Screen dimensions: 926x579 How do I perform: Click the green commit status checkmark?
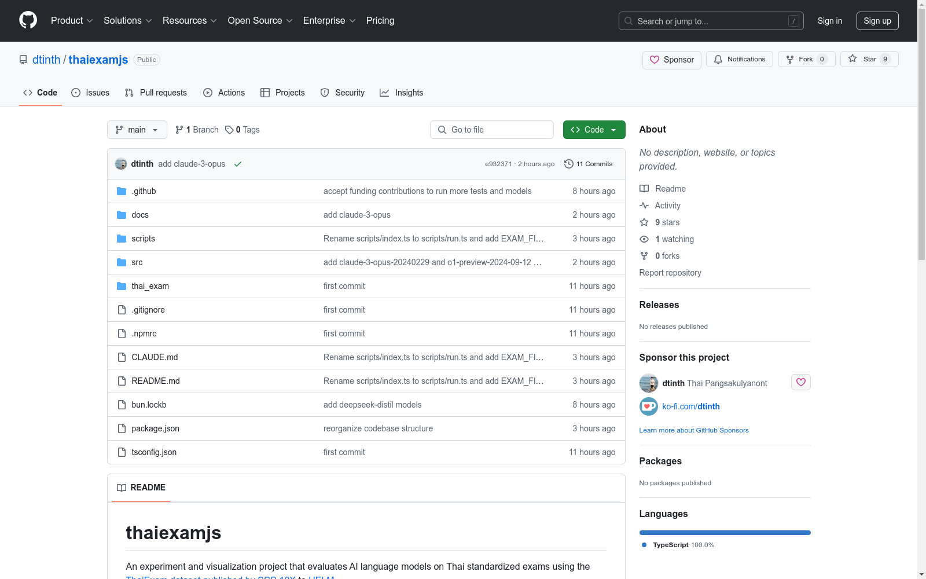[x=238, y=164]
